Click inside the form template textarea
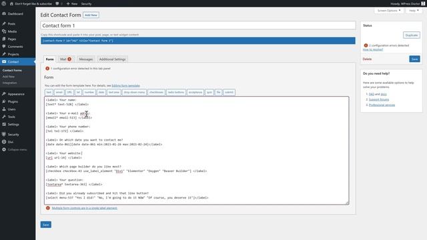This screenshot has width=427, height=240. click(x=196, y=151)
